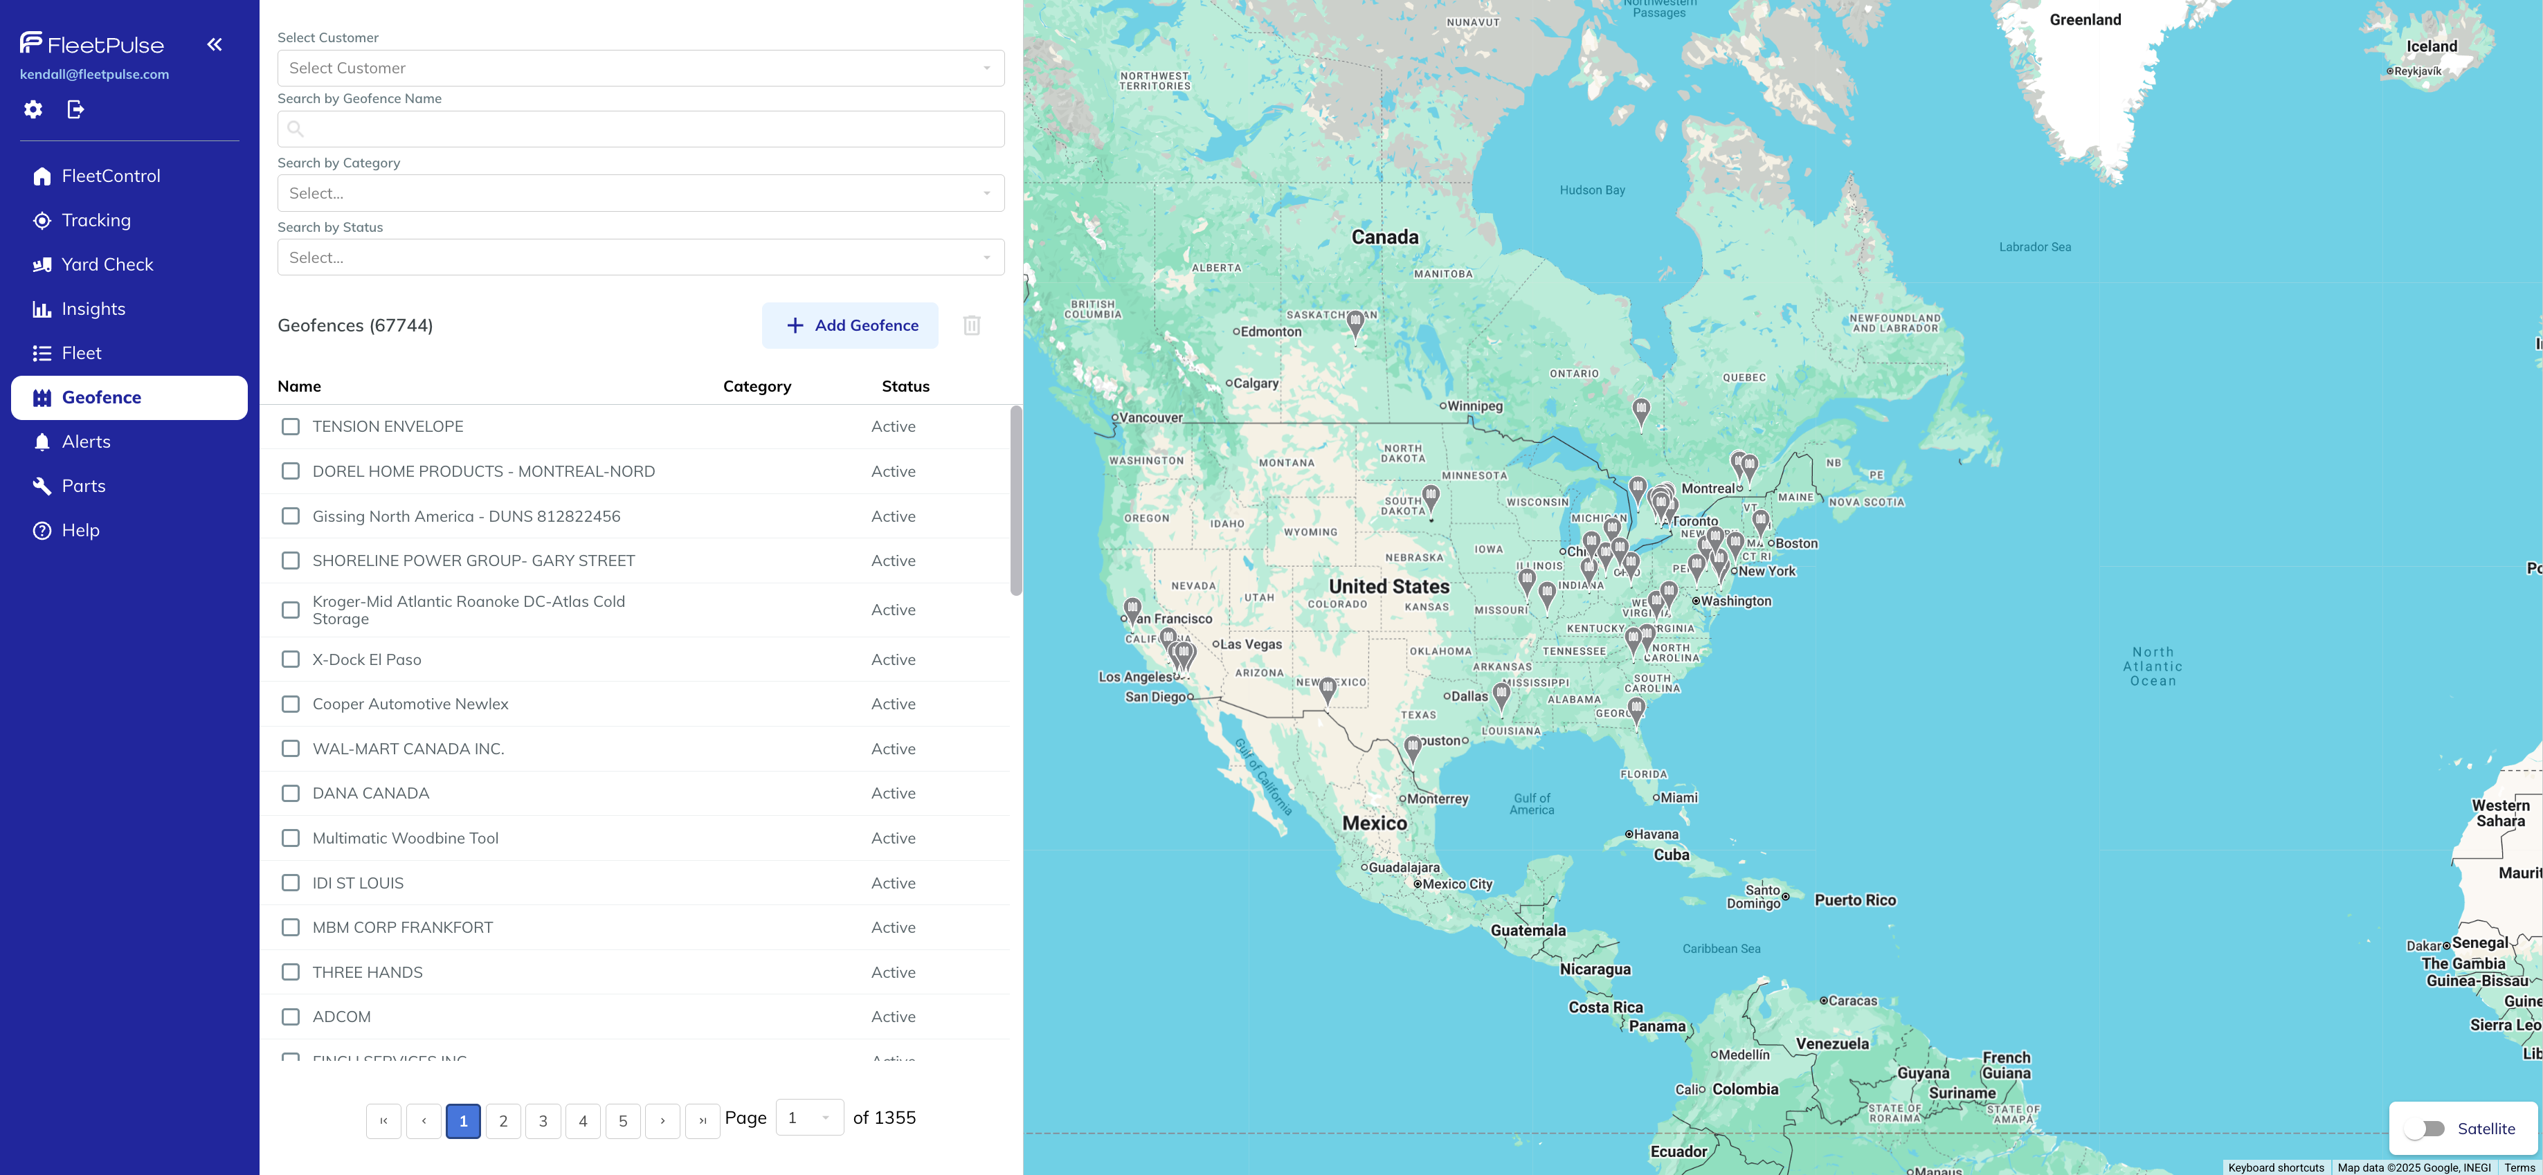Open the page number selector
Screen dimensions: 2543x1175
(808, 1118)
